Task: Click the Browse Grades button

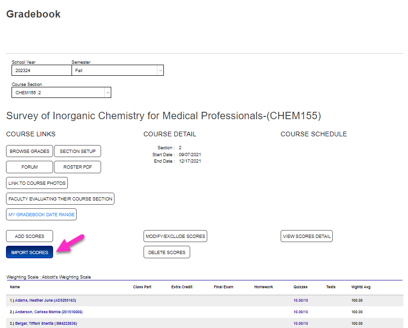Action: 29,151
